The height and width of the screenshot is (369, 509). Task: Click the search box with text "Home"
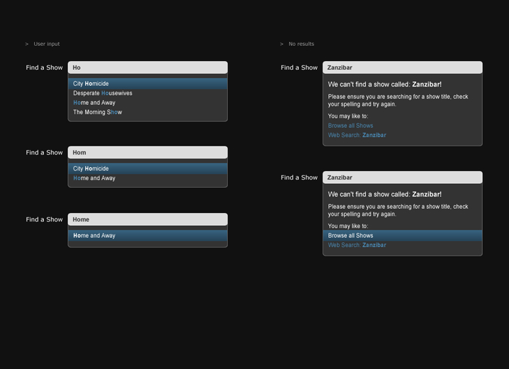(x=147, y=219)
